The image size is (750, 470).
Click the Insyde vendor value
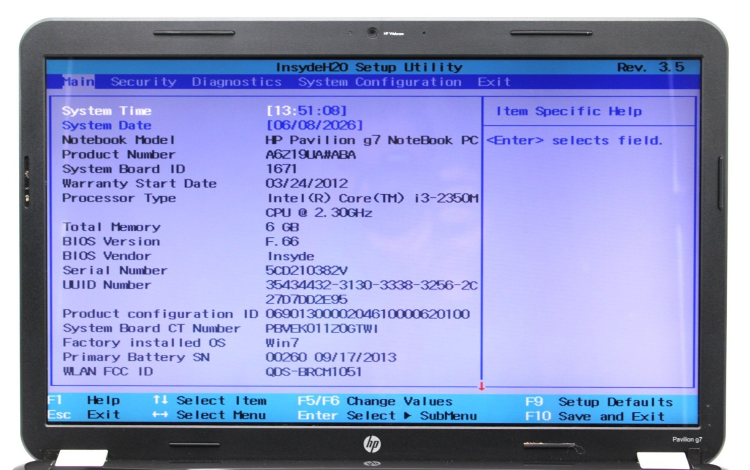291,257
